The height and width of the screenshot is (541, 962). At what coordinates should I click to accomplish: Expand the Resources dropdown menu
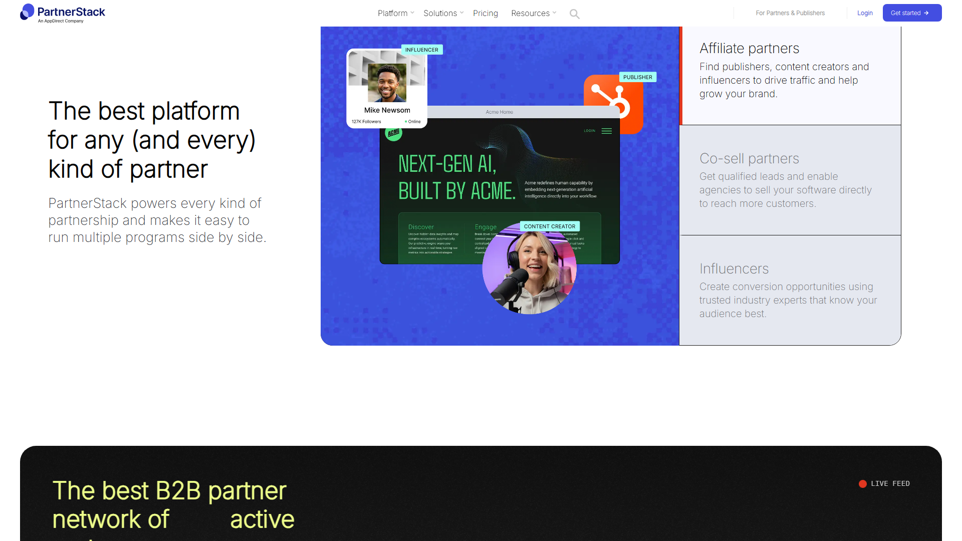coord(534,13)
